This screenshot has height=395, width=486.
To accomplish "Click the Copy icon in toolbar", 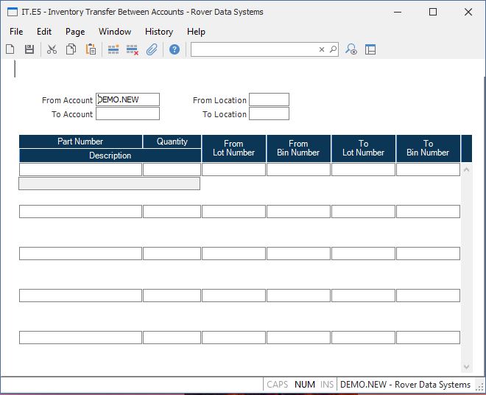I will [x=71, y=49].
